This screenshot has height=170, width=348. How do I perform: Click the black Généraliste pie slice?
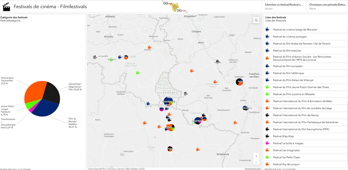click(x=52, y=92)
